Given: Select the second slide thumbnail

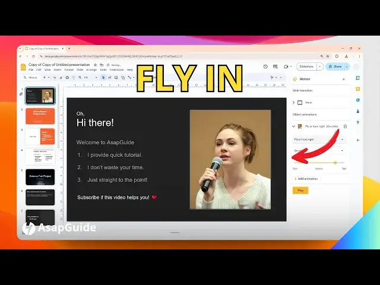Looking at the screenshot, I should tap(40, 116).
